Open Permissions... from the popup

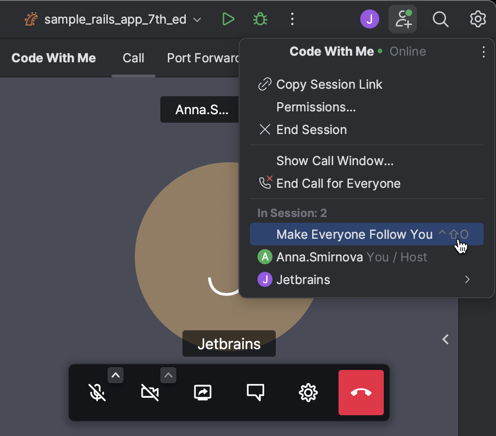coord(367,107)
